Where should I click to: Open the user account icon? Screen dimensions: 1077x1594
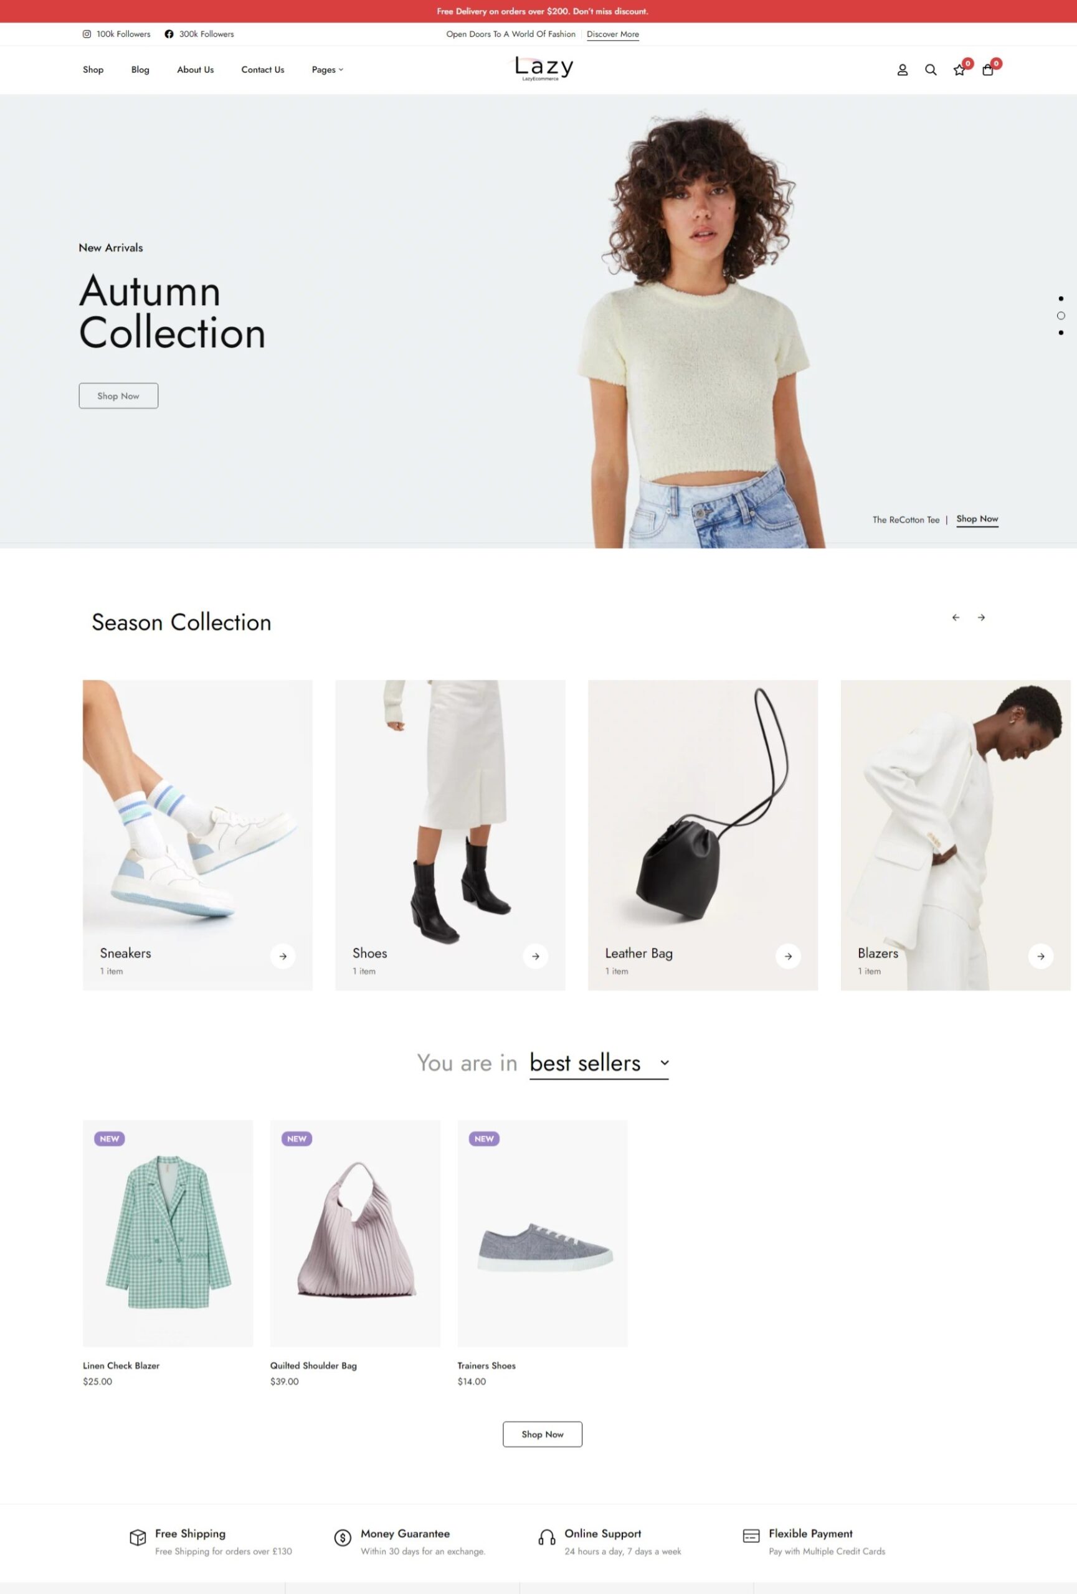(902, 70)
